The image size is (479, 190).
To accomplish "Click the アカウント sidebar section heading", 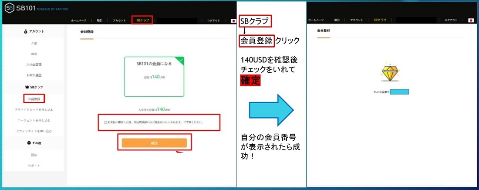I will click(x=36, y=31).
